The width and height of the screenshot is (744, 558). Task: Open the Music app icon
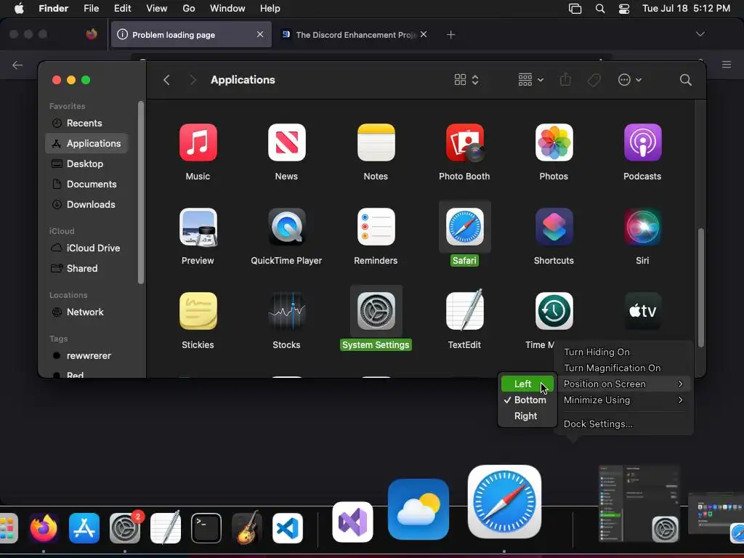tap(198, 142)
